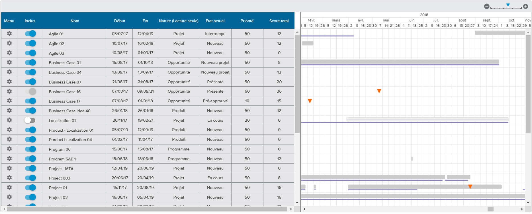The width and height of the screenshot is (532, 214).
Task: Click the gear icon for Project 003
Action: [9, 178]
